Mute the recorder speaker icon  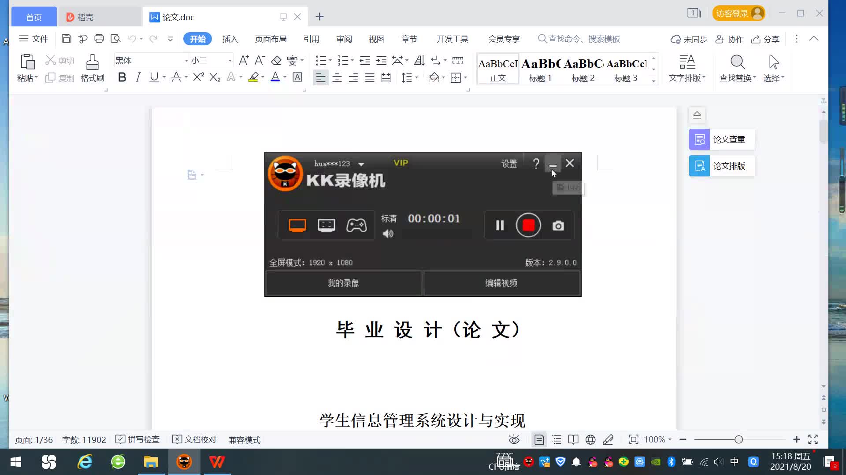(x=388, y=234)
